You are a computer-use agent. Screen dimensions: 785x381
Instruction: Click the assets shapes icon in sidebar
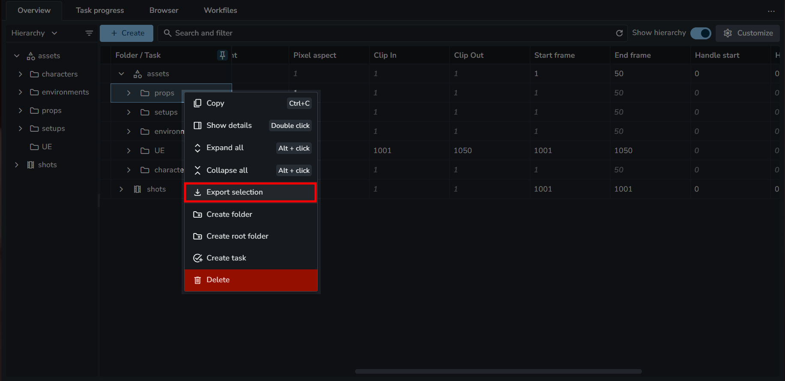pos(31,56)
